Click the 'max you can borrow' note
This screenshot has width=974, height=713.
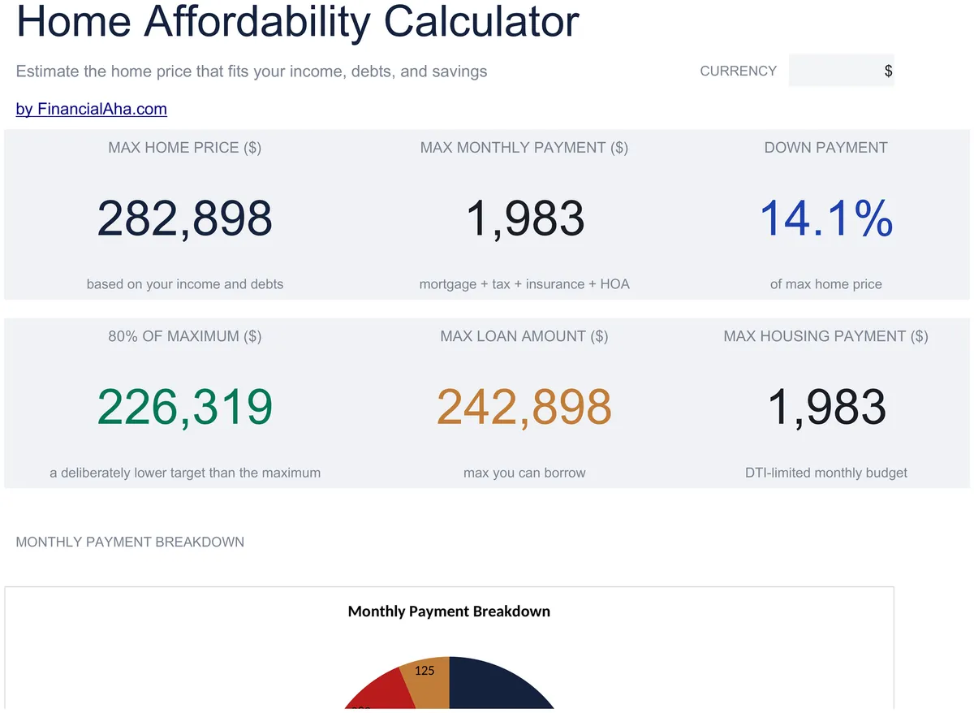pos(524,473)
